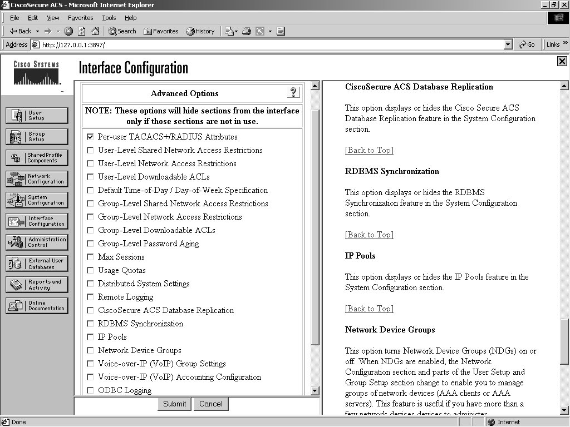The image size is (570, 427).
Task: Open Online Documentation
Action: tap(37, 306)
